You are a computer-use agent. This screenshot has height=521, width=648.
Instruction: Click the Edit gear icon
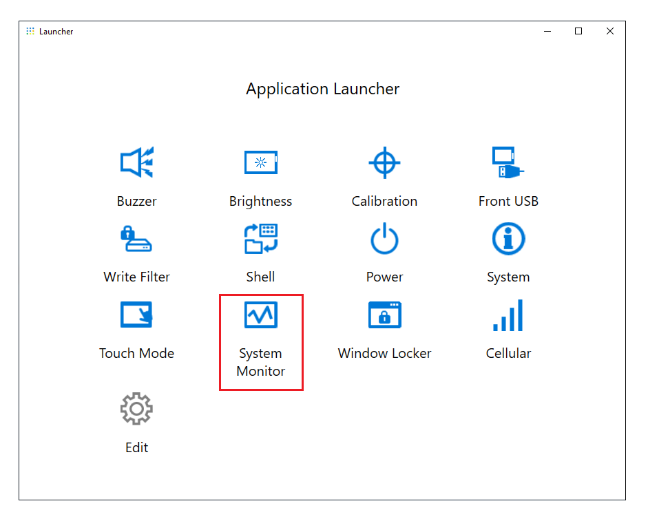136,410
